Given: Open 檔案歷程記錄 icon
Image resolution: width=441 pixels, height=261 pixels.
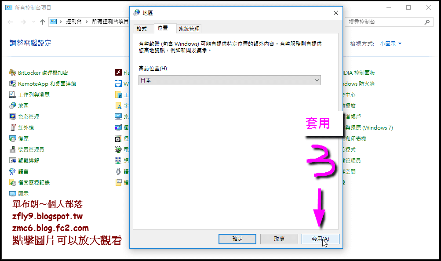Looking at the screenshot, I should [x=13, y=183].
